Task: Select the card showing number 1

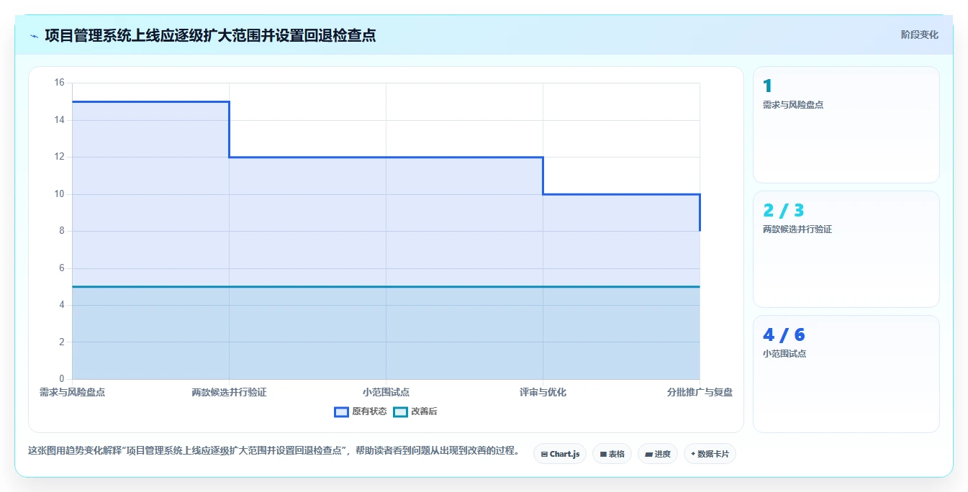Action: tap(846, 125)
